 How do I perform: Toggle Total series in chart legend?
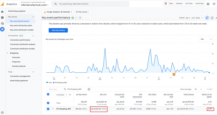pyautogui.click(x=49, y=83)
